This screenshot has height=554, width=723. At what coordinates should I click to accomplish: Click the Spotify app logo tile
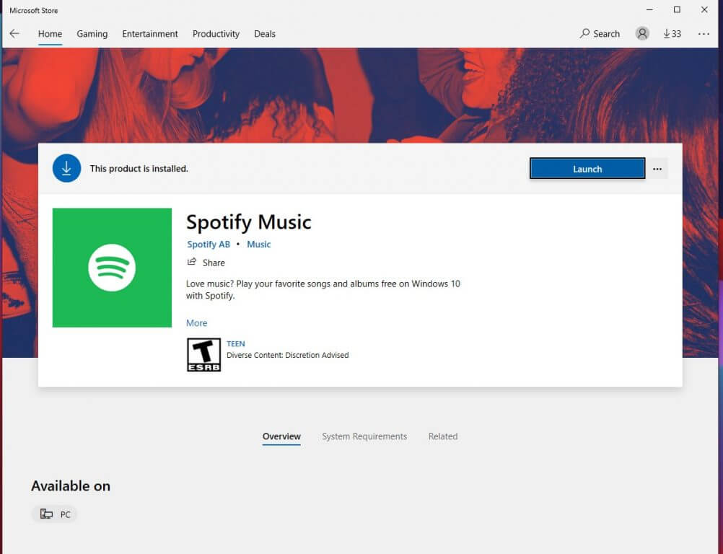pyautogui.click(x=112, y=268)
